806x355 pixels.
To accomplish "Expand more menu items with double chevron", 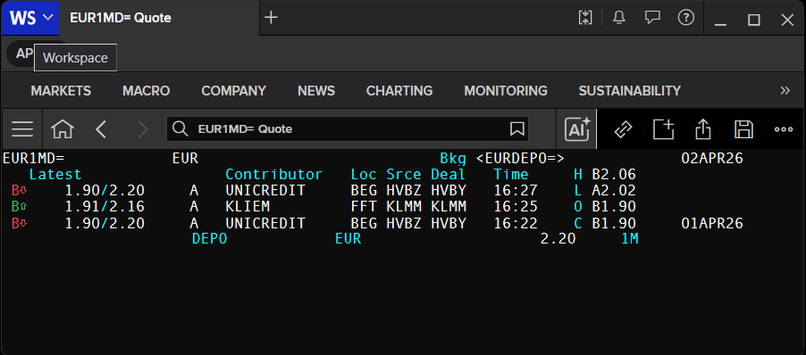I will point(785,91).
